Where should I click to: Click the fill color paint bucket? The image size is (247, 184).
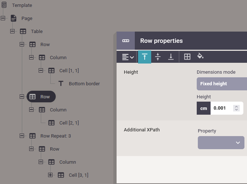(x=200, y=56)
